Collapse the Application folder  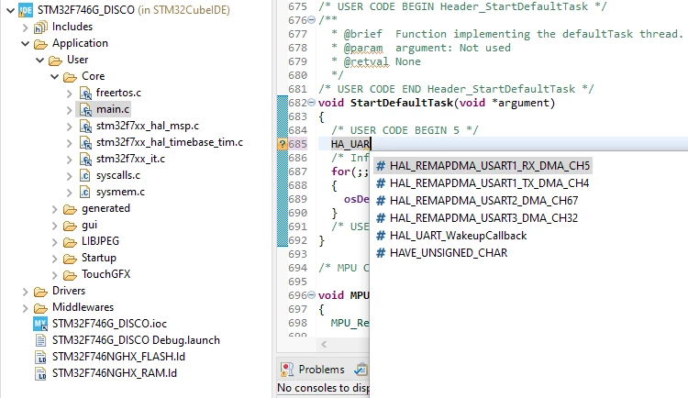[25, 44]
